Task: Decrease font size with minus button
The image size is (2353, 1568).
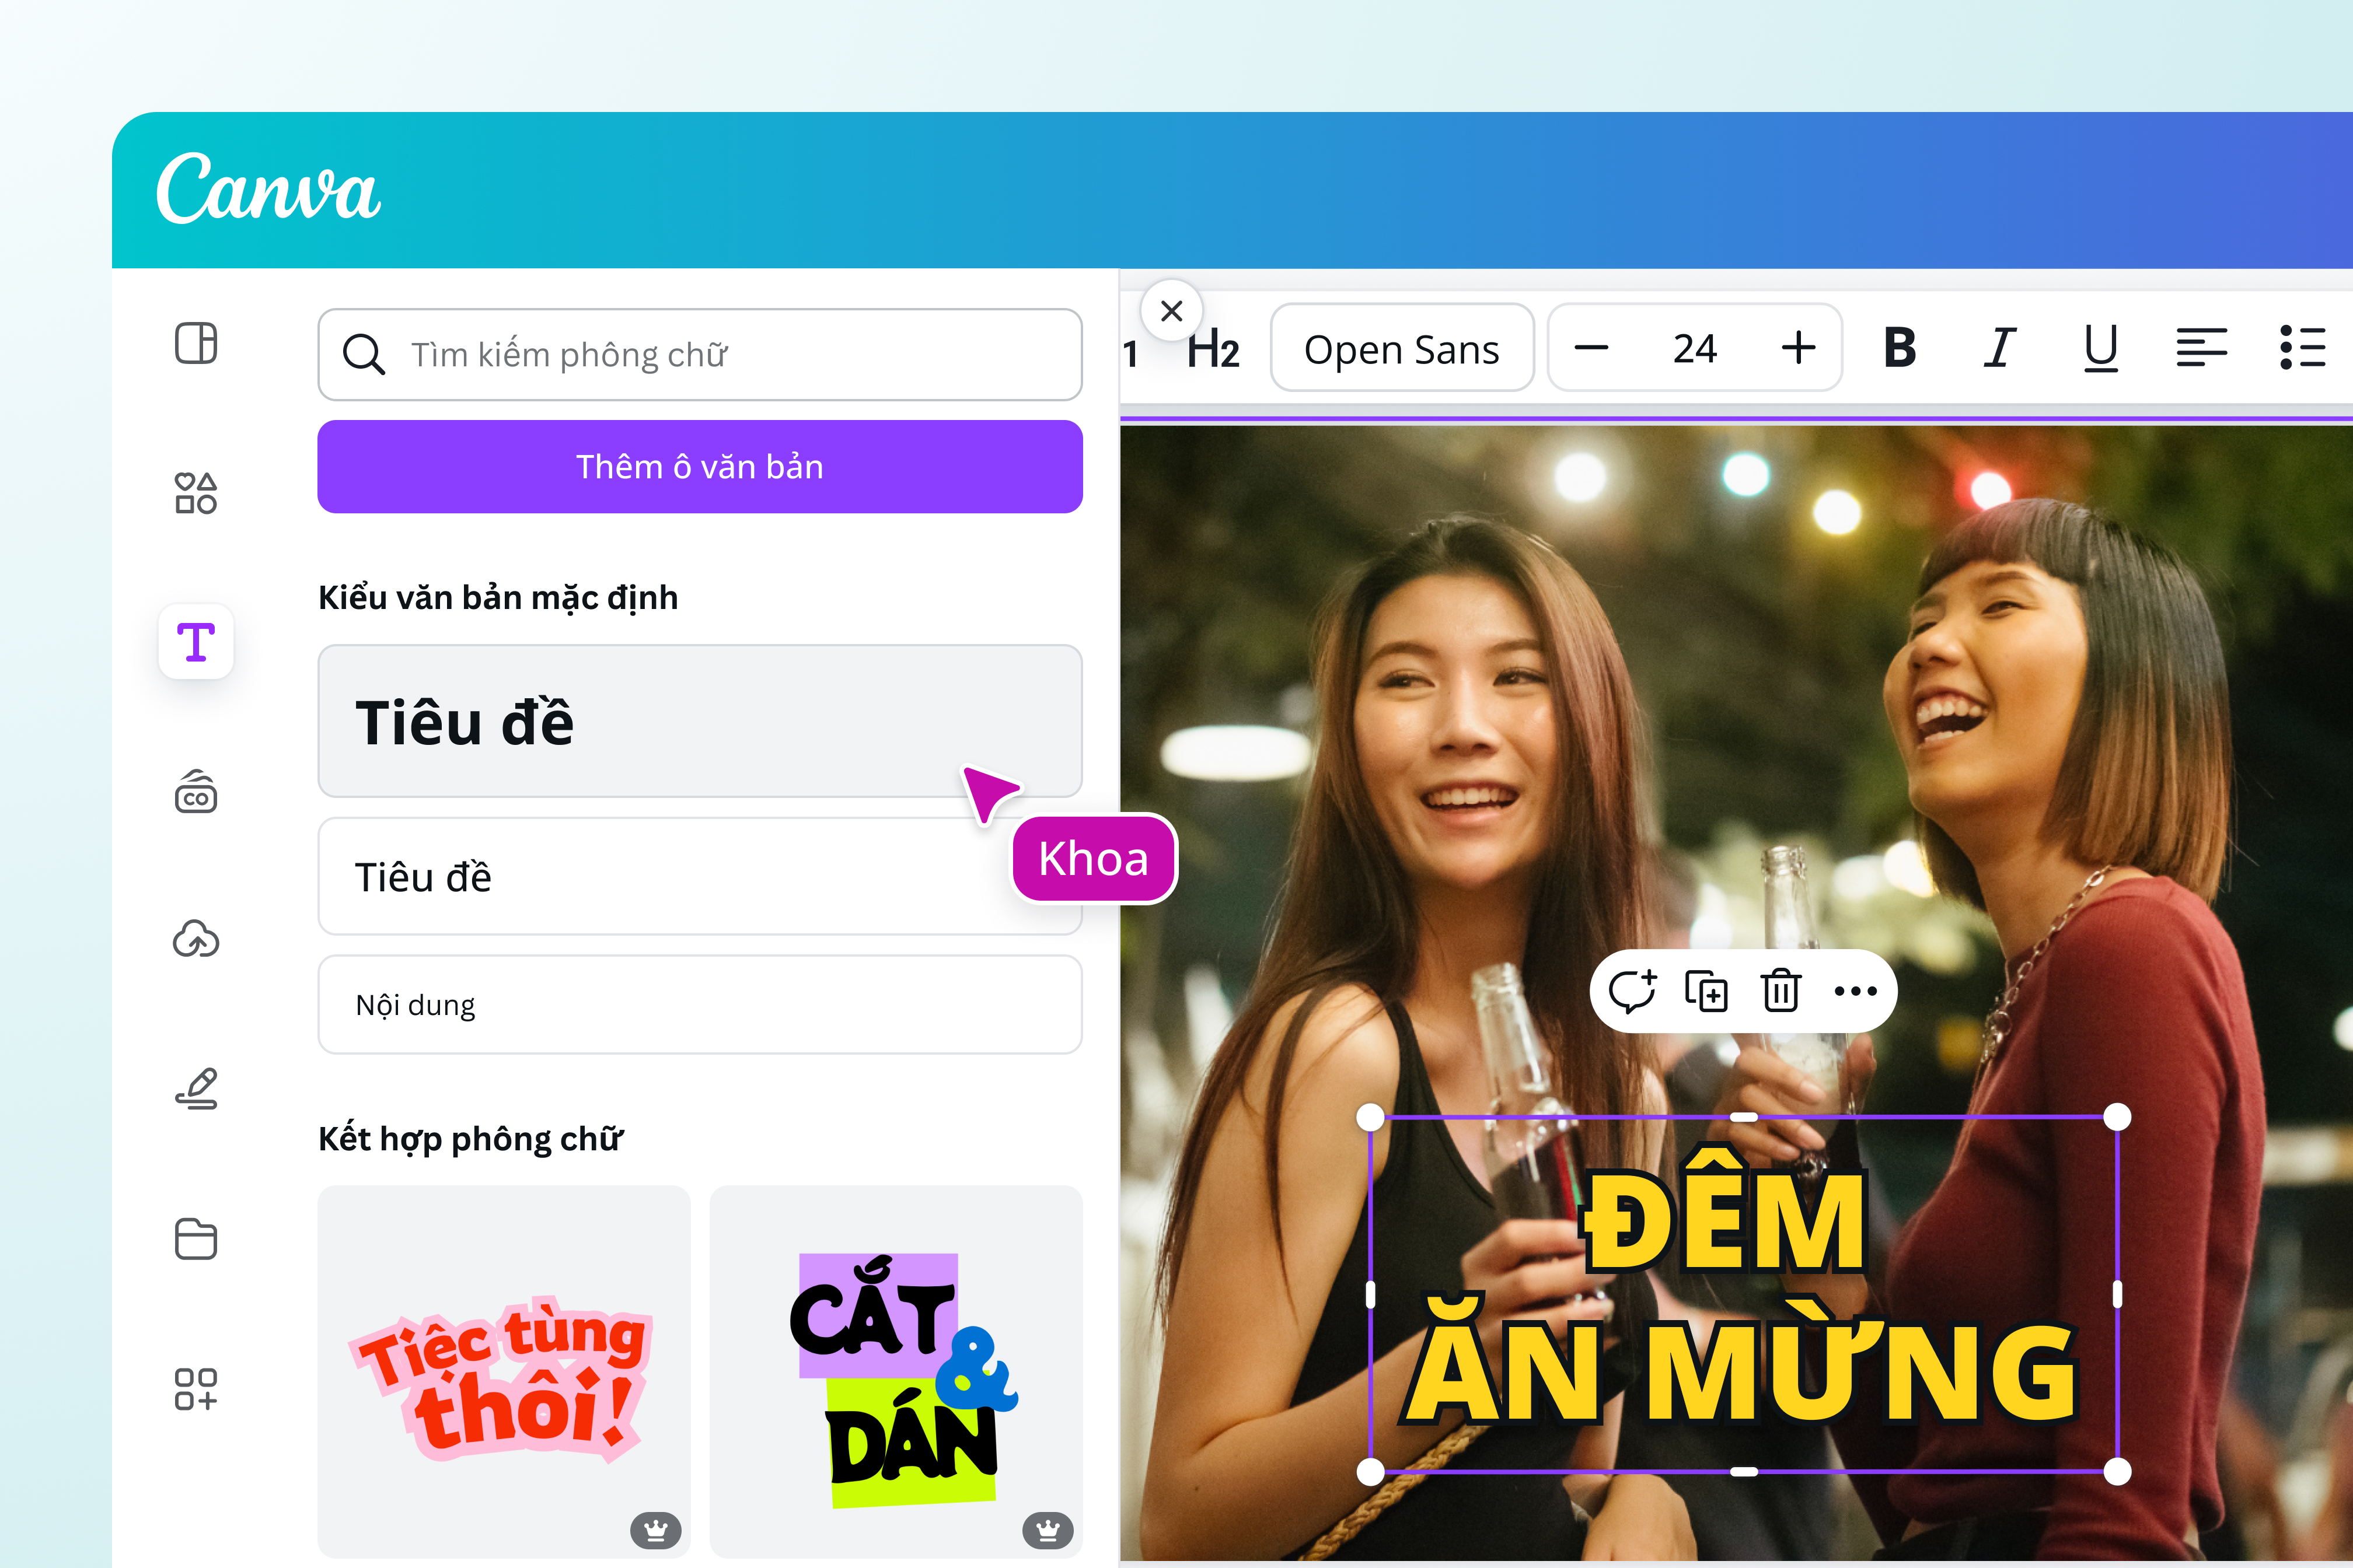Action: pyautogui.click(x=1591, y=348)
